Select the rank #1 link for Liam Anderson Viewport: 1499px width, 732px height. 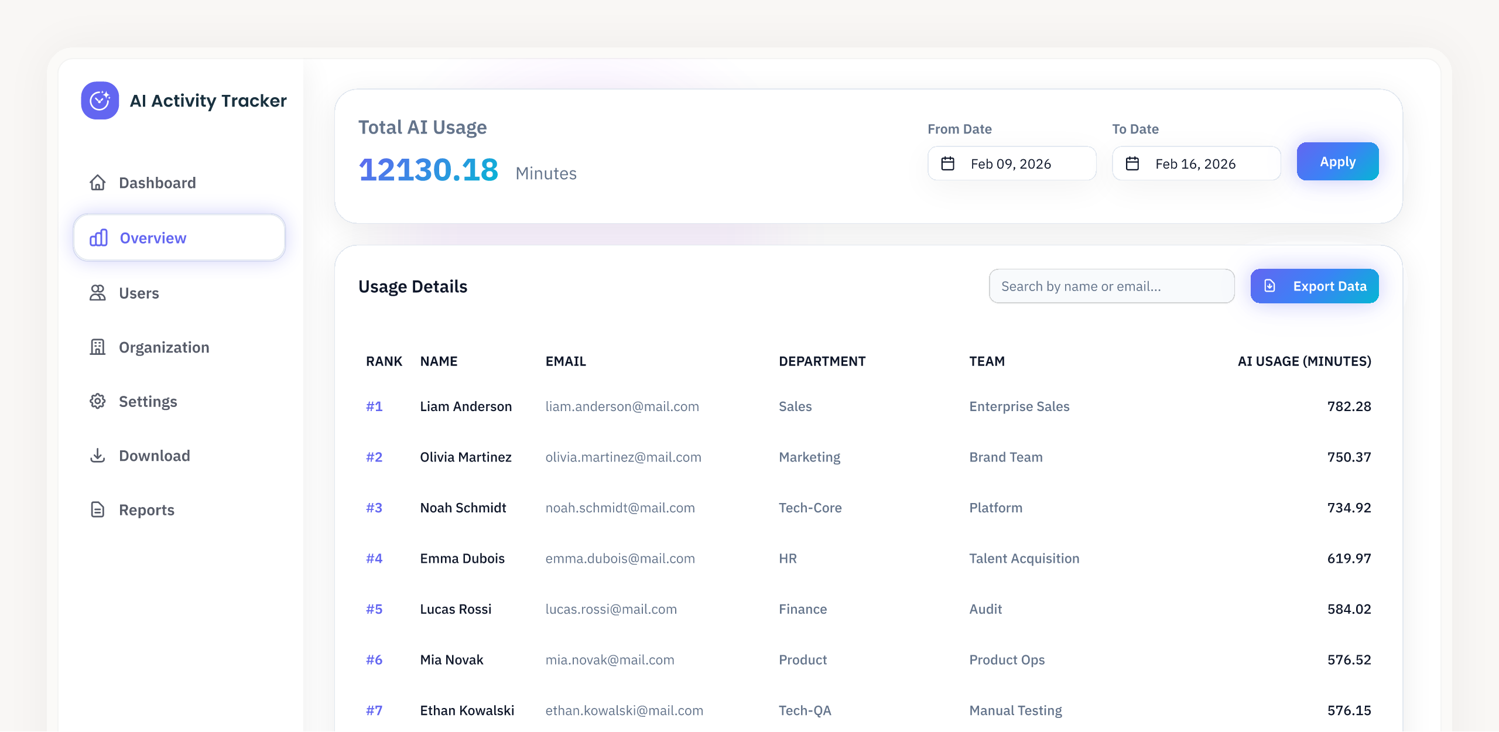[375, 406]
